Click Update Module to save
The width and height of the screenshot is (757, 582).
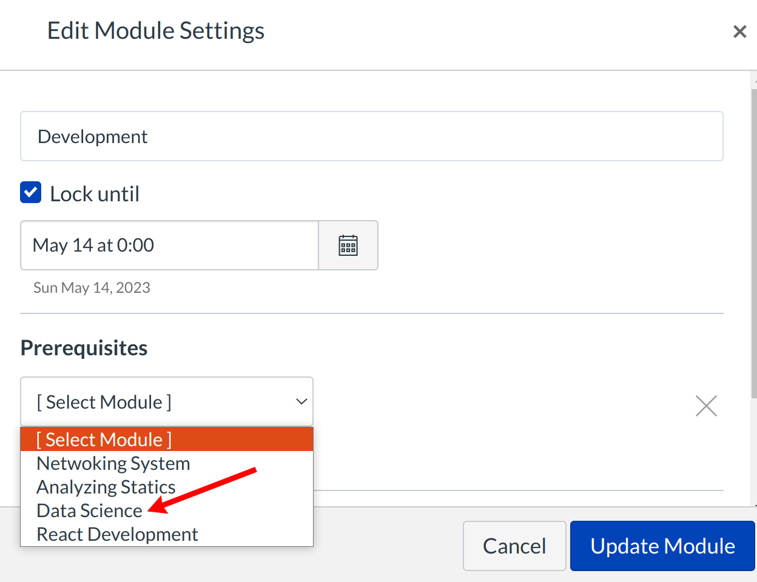pyautogui.click(x=662, y=546)
